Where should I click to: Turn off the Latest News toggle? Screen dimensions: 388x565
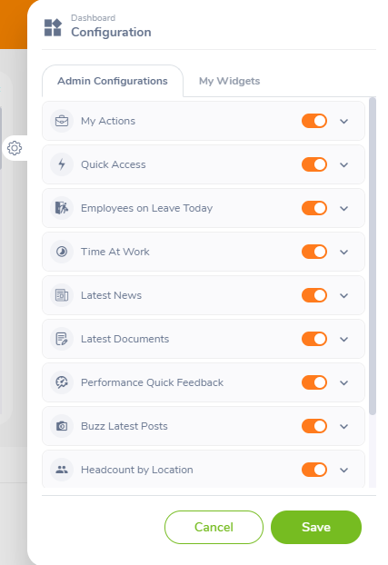point(314,295)
